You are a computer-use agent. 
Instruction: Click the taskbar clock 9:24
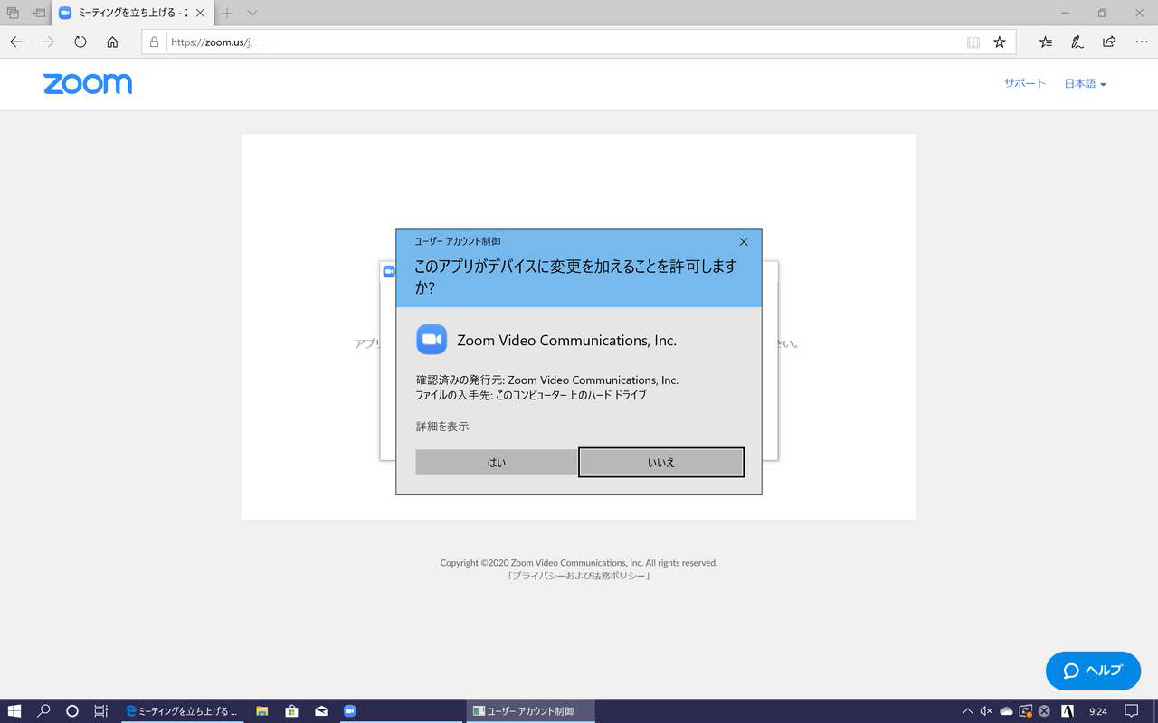(x=1098, y=711)
